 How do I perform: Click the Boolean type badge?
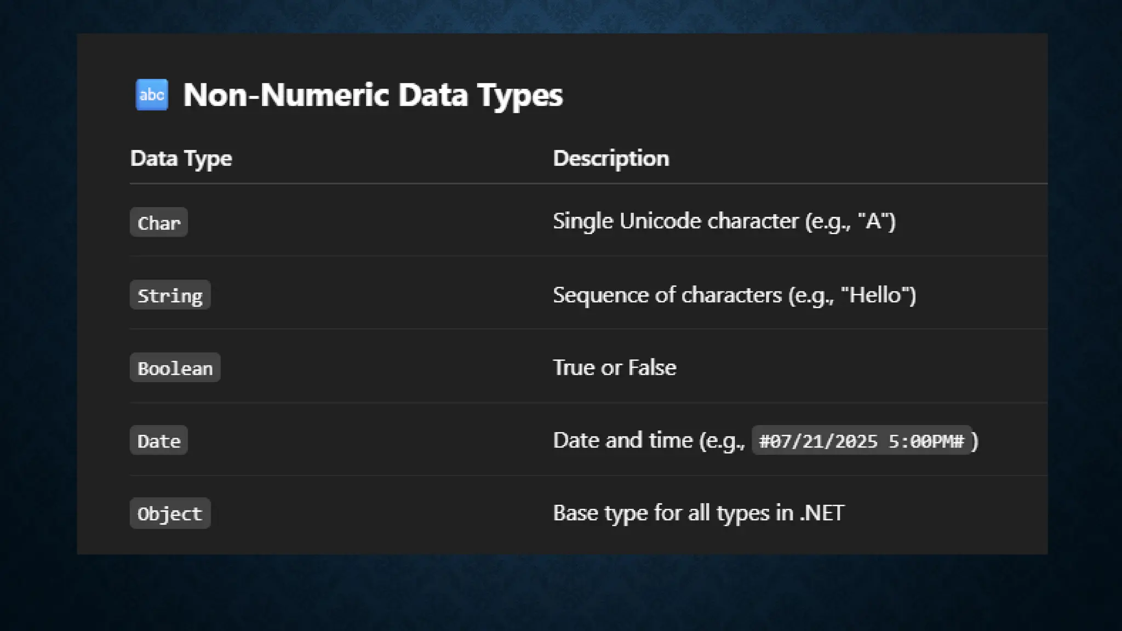tap(175, 368)
